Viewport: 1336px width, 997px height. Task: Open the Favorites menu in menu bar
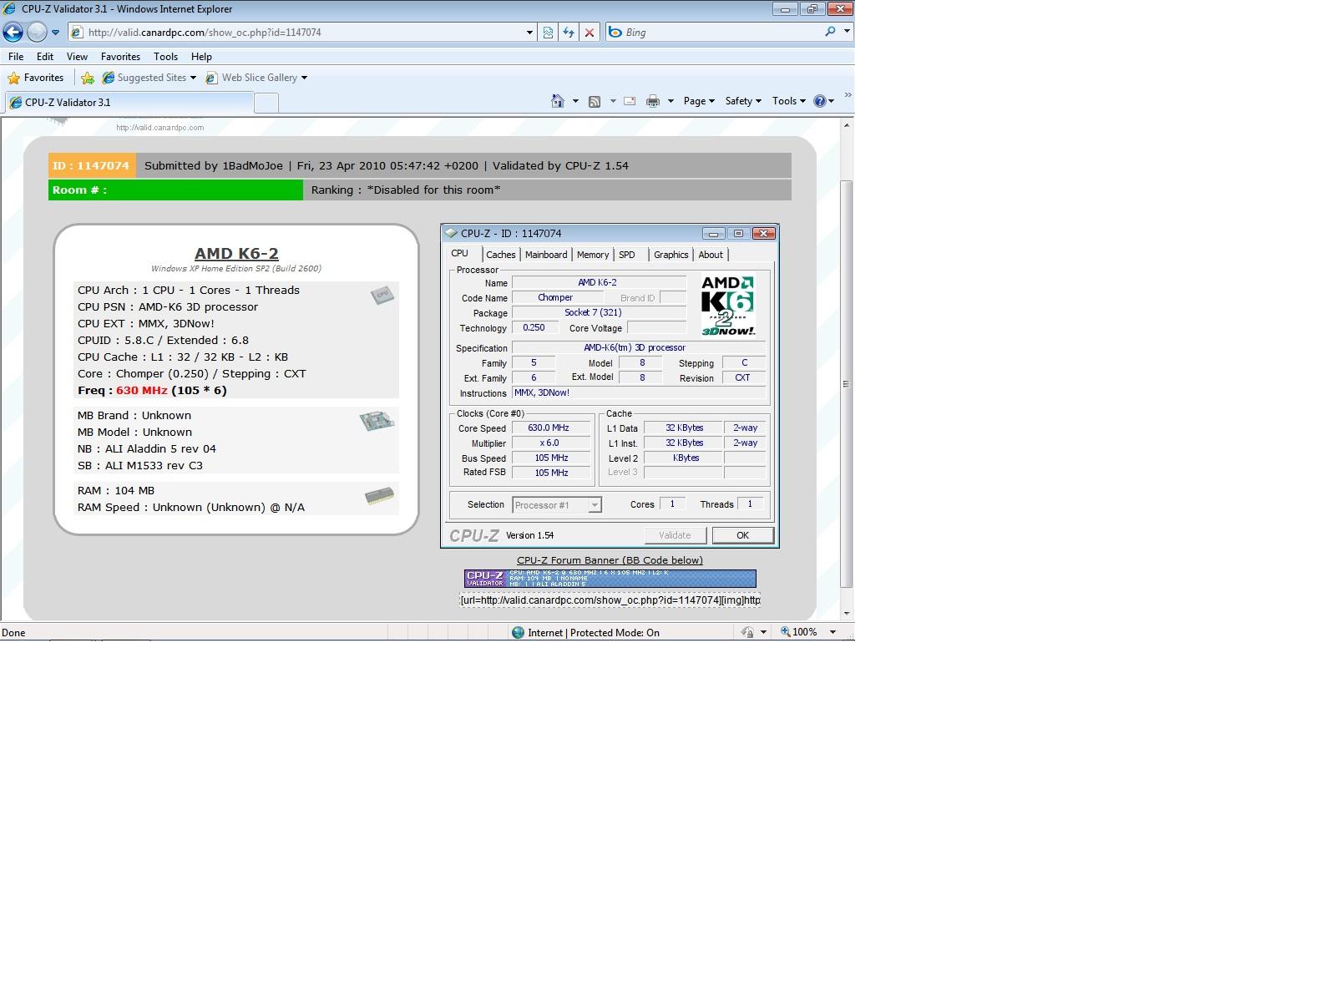[x=120, y=57]
